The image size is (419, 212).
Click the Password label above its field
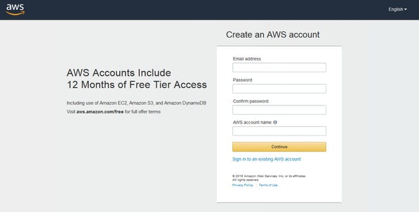click(x=242, y=80)
